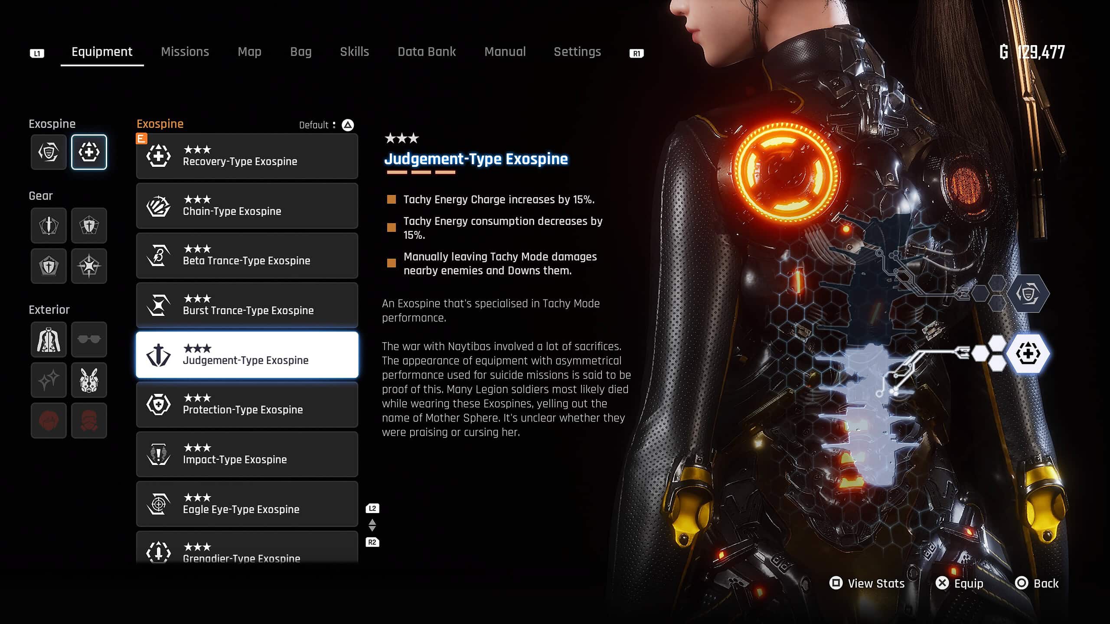Screen dimensions: 1110x624
Task: Select Protection-Type Exospine row
Action: tap(247, 405)
